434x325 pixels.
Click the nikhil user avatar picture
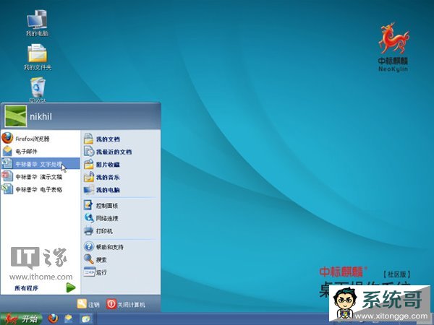click(16, 116)
